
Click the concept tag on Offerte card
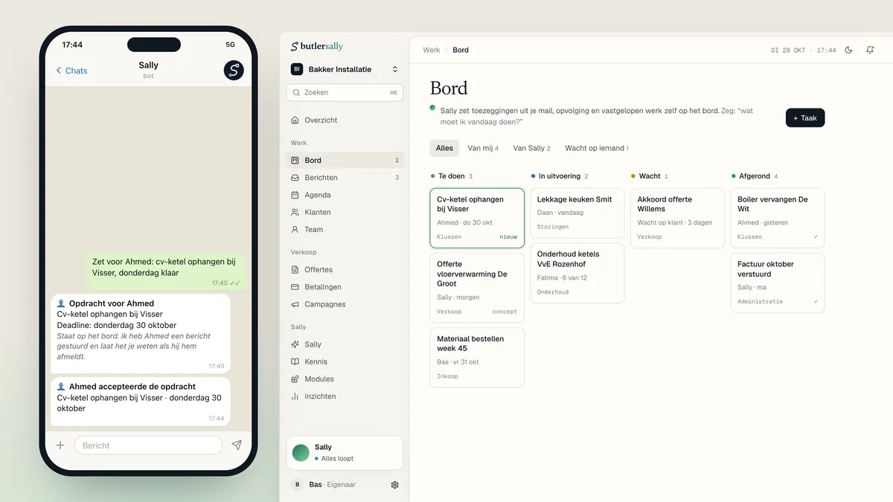point(505,312)
